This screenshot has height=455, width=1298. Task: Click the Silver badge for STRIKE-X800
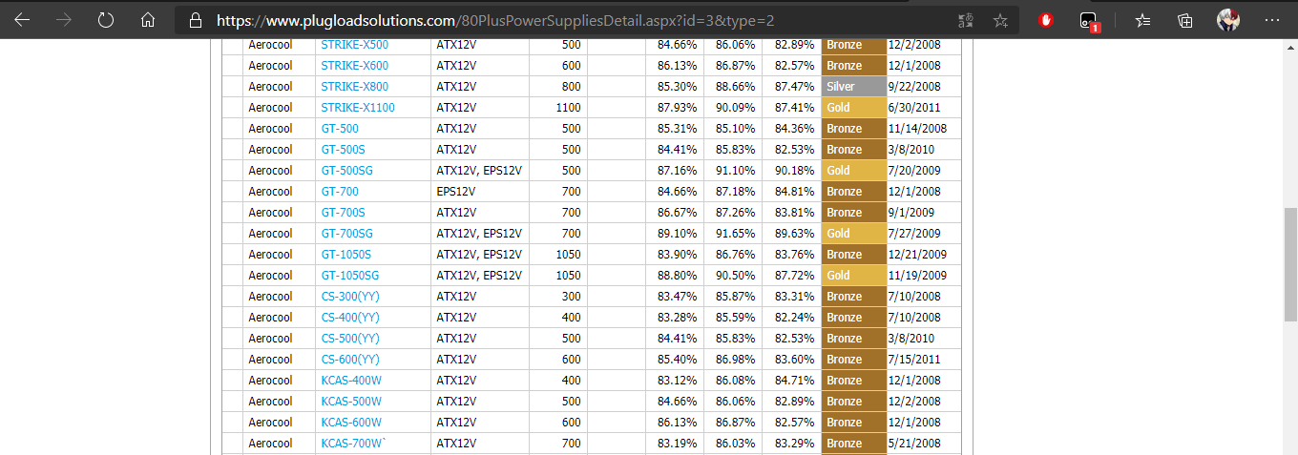(x=854, y=87)
